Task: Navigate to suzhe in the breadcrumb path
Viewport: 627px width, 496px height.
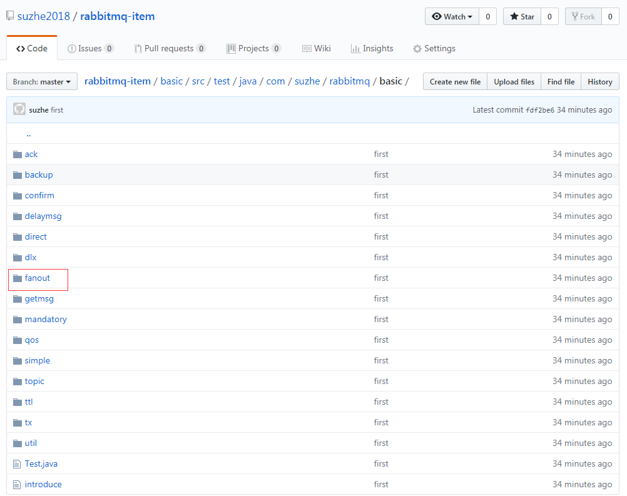Action: tap(307, 81)
